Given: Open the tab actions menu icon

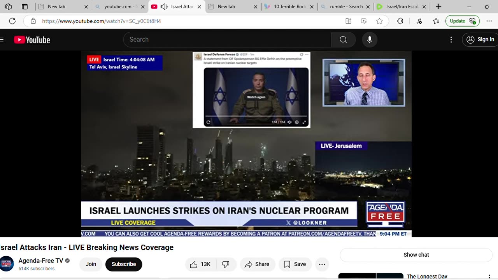Looking at the screenshot, I should 25,7.
